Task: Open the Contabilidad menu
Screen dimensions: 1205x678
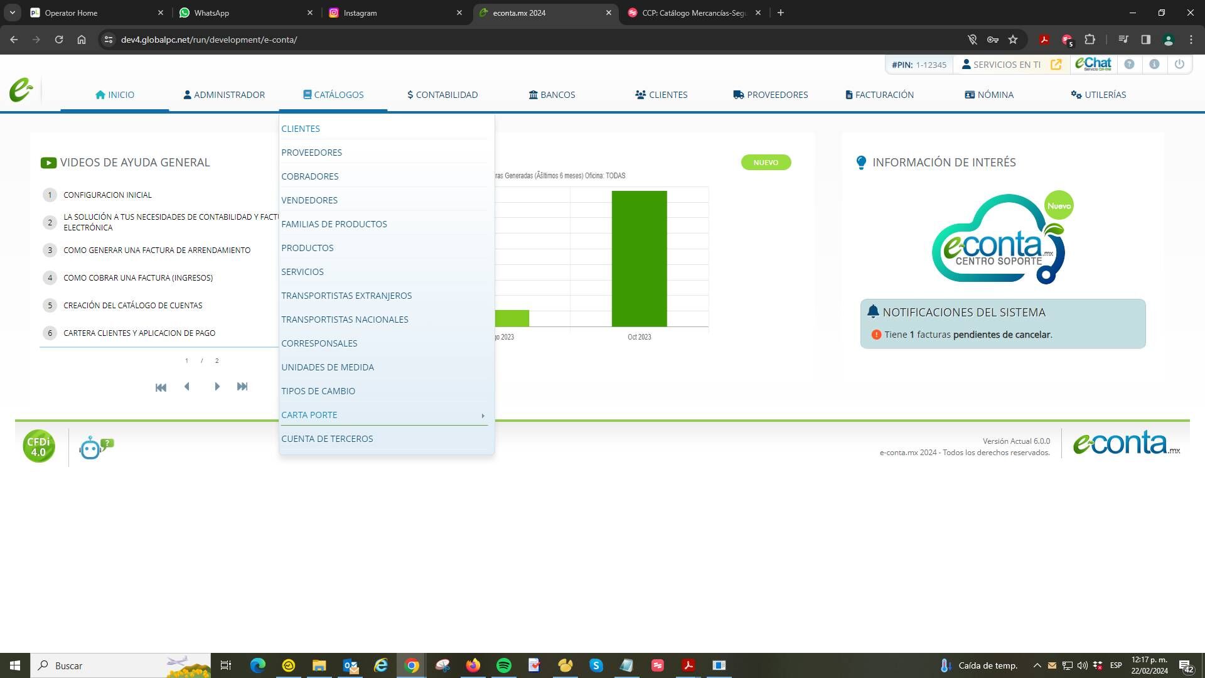Action: coord(442,95)
